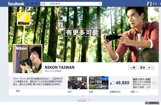Screen dimensions: 161x105
Task: Open the friend requests icon
Action: click(x=28, y=4)
